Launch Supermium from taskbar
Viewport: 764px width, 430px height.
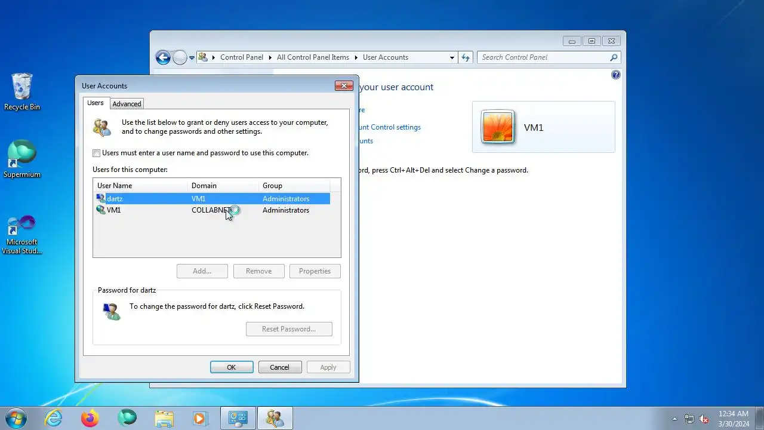pyautogui.click(x=127, y=418)
